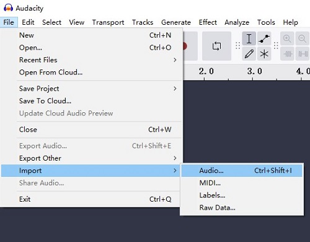Choose Raw Data... in the Import submenu

(242, 207)
